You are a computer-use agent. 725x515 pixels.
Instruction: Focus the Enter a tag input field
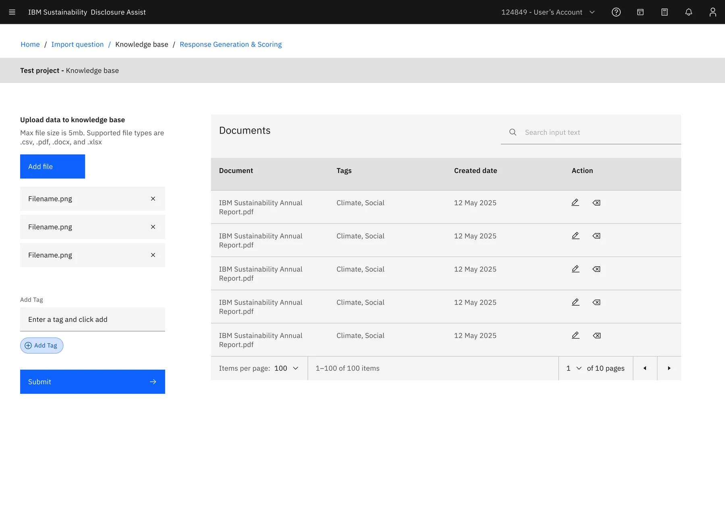tap(93, 319)
